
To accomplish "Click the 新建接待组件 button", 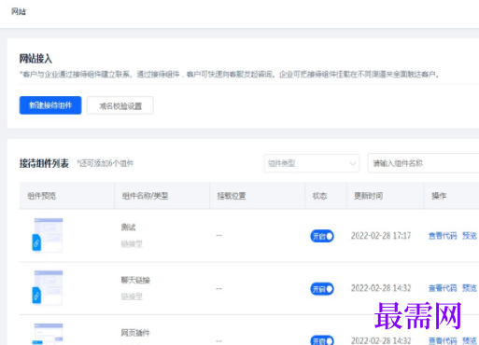I will pos(50,105).
